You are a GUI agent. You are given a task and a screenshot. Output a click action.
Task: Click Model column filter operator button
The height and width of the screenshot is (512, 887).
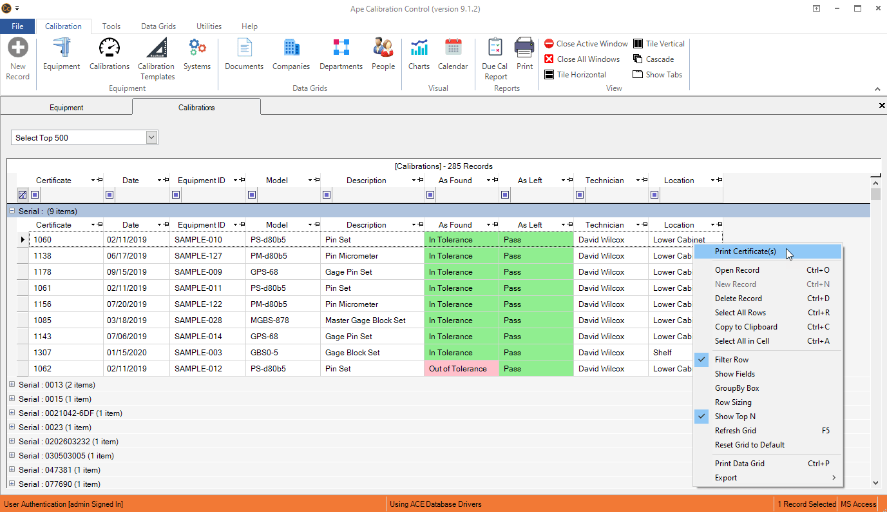pos(252,195)
